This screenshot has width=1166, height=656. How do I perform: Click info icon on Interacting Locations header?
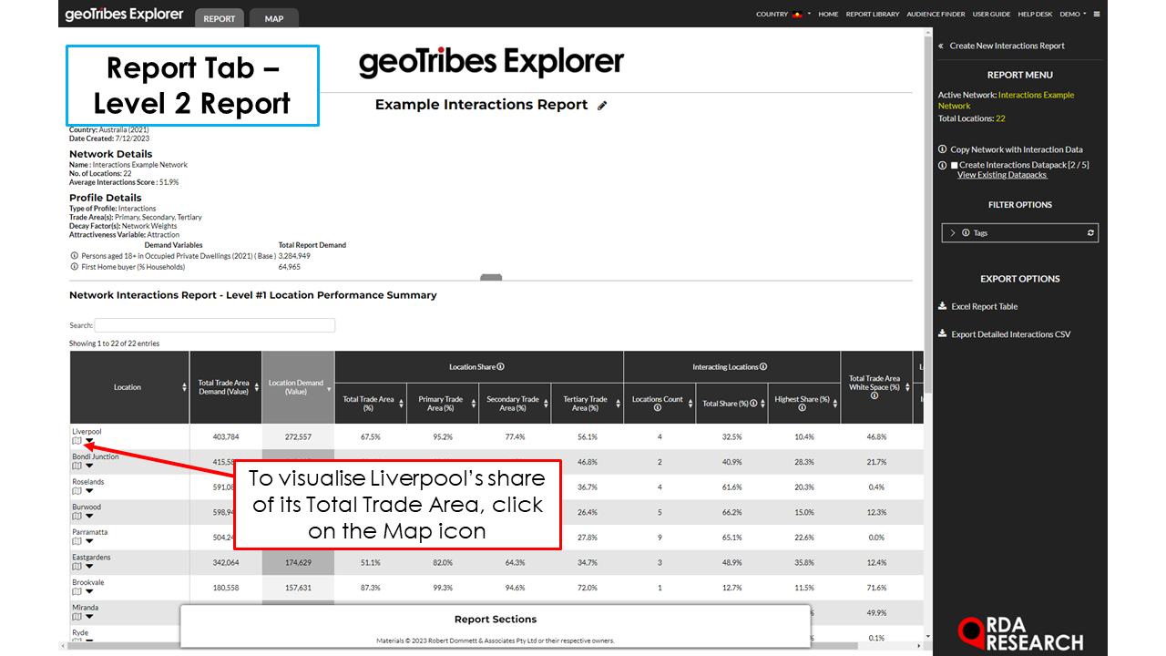pos(763,367)
